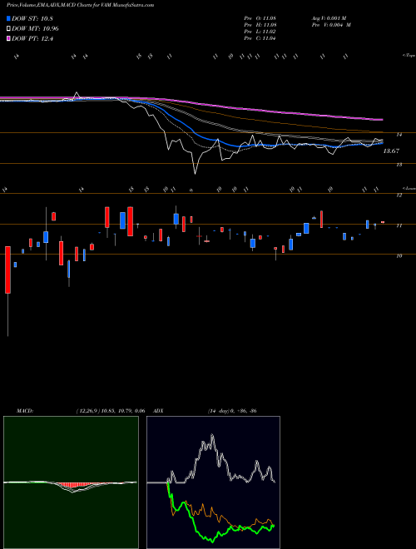Click the 'Avg V: 0.001 M' volume text
The width and height of the screenshot is (416, 549).
tap(329, 18)
